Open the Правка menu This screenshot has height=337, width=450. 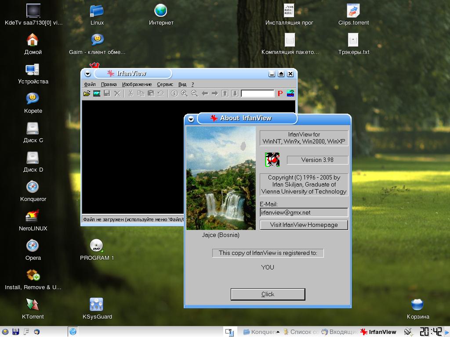pyautogui.click(x=109, y=84)
